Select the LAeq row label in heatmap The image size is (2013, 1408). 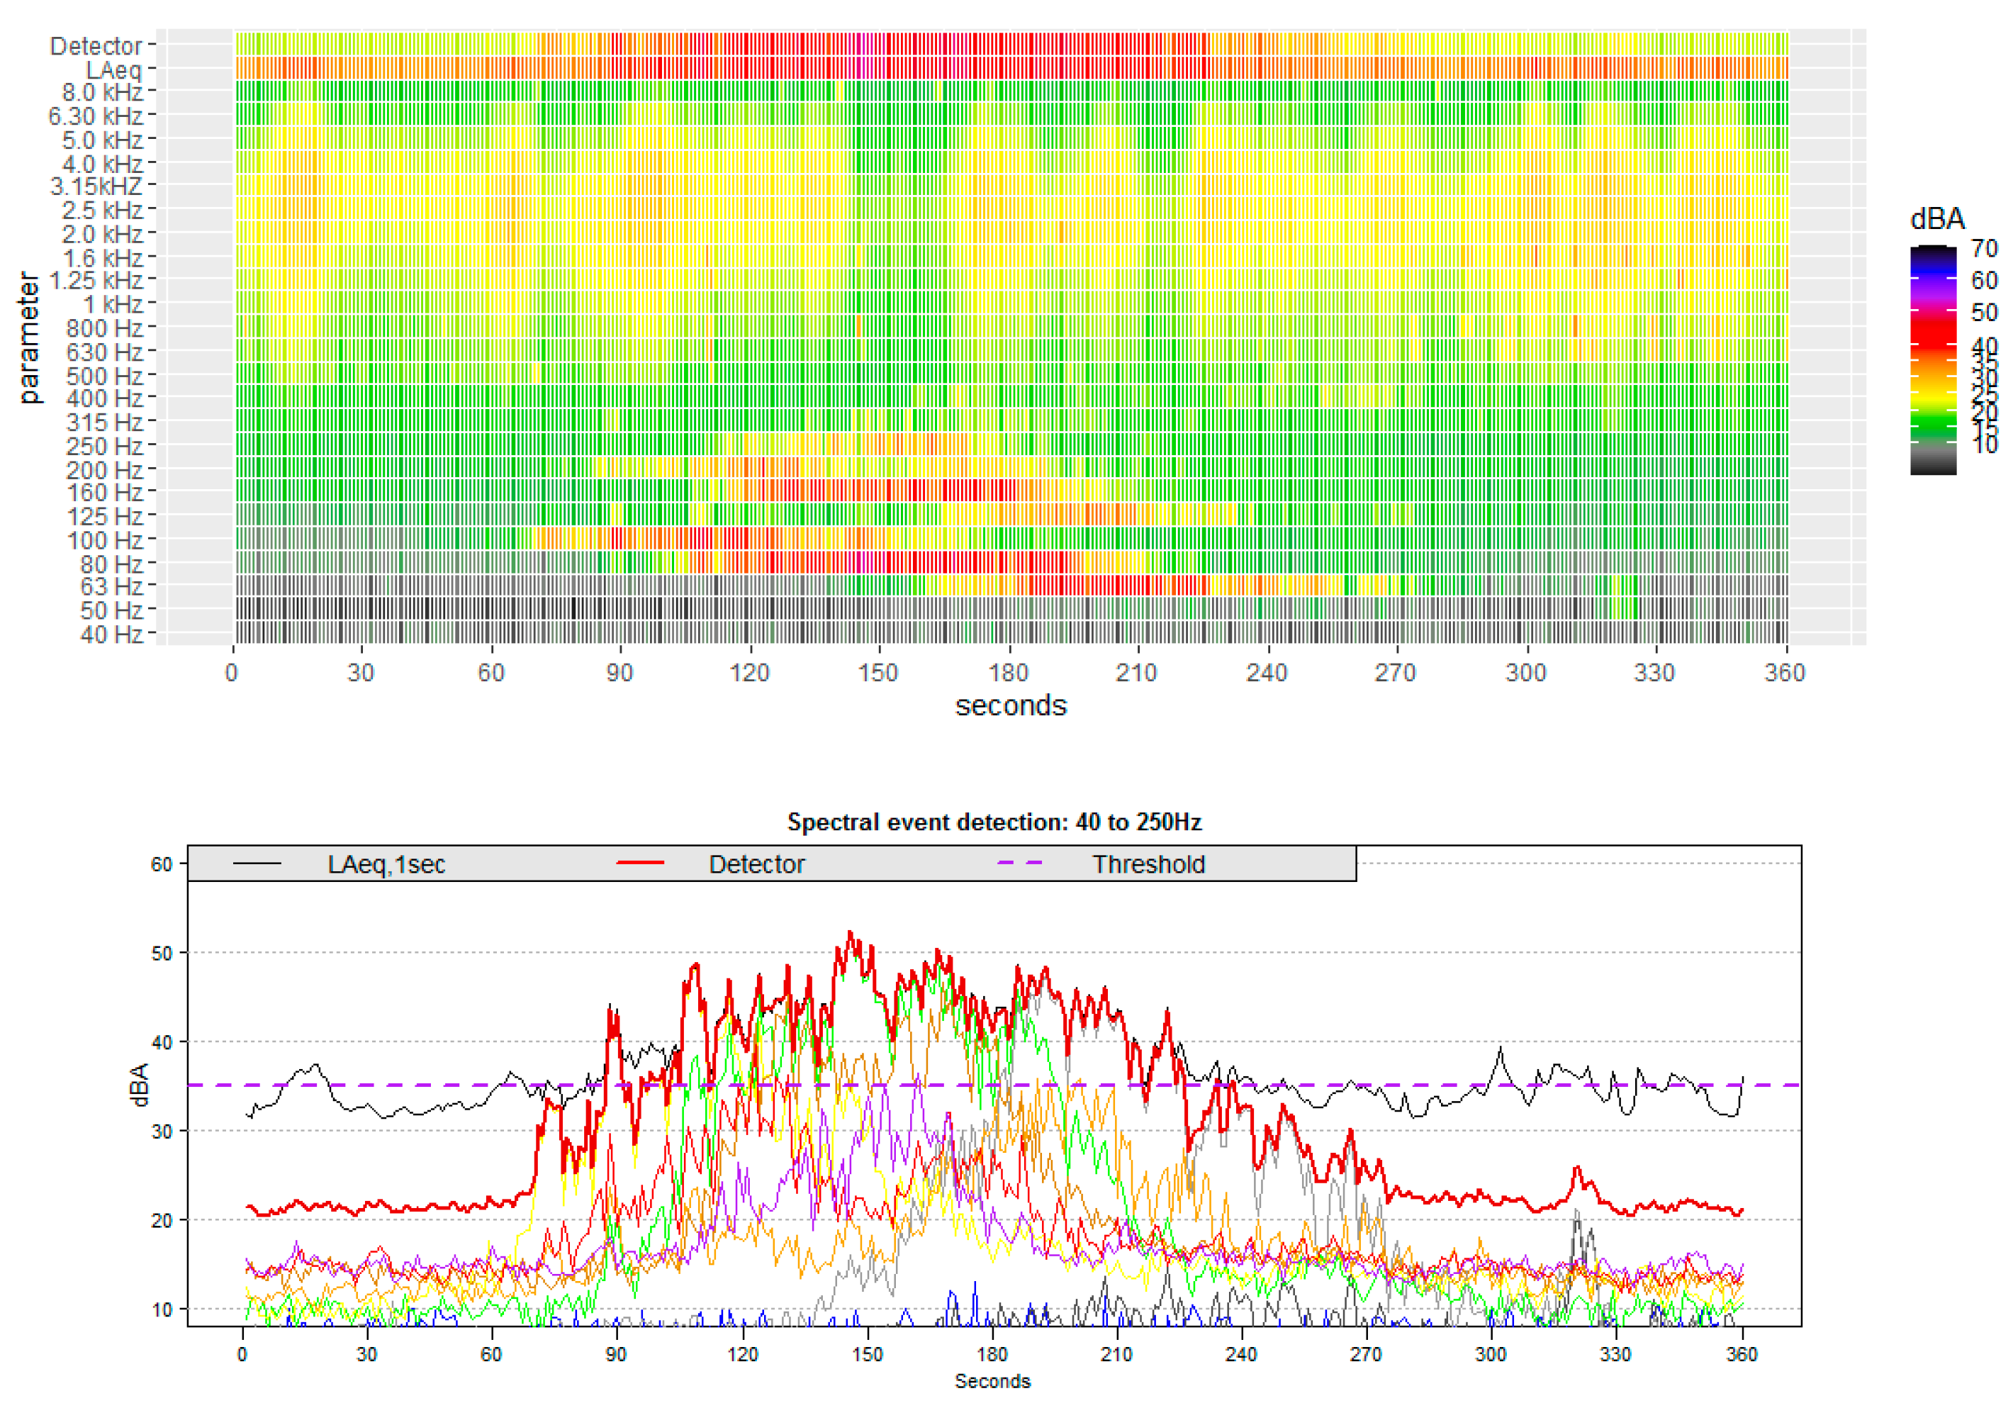(x=113, y=69)
